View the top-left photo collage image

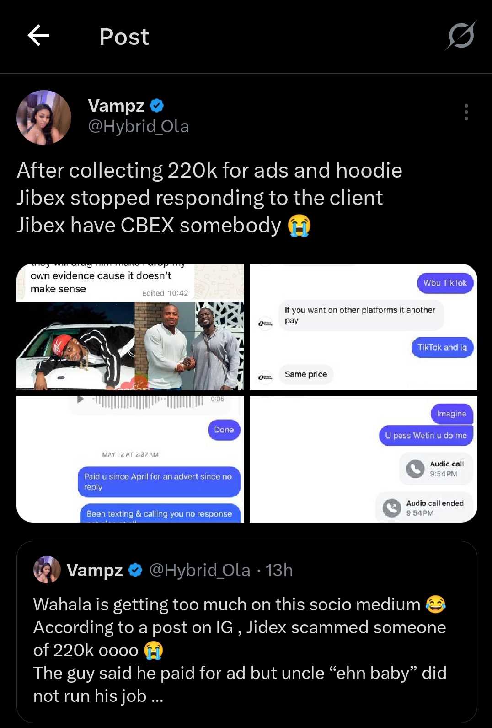[x=130, y=327]
